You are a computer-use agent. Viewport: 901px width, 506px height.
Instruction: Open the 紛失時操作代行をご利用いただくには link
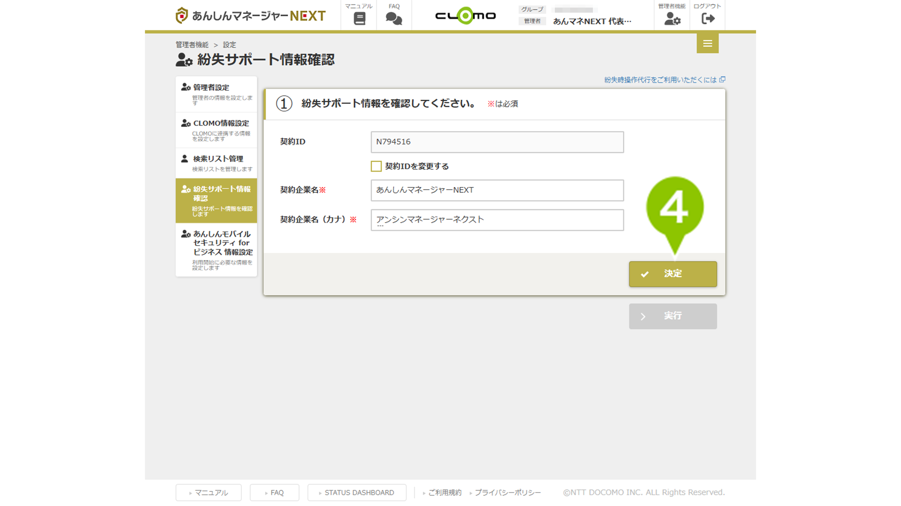point(660,80)
